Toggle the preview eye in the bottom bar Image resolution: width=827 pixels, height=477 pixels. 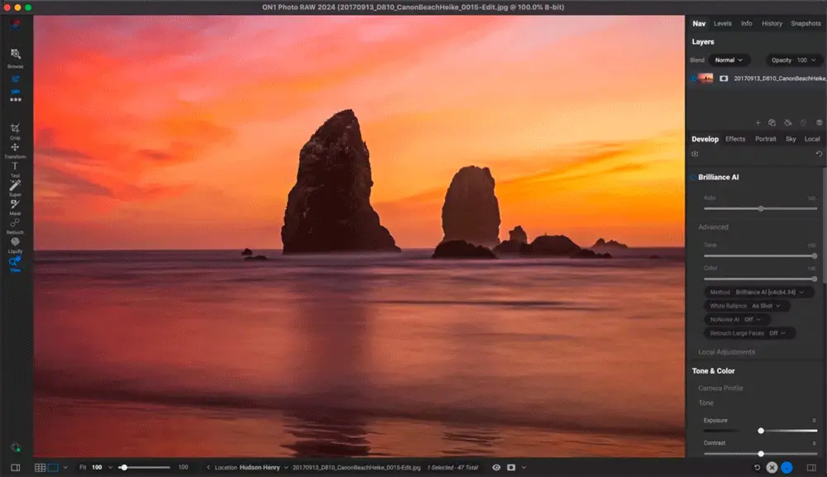(496, 467)
